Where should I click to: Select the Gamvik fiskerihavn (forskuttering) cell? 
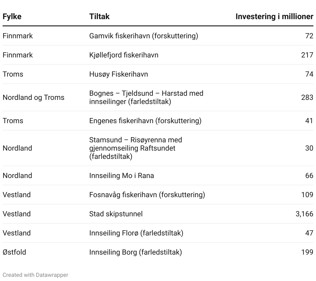[x=143, y=36]
